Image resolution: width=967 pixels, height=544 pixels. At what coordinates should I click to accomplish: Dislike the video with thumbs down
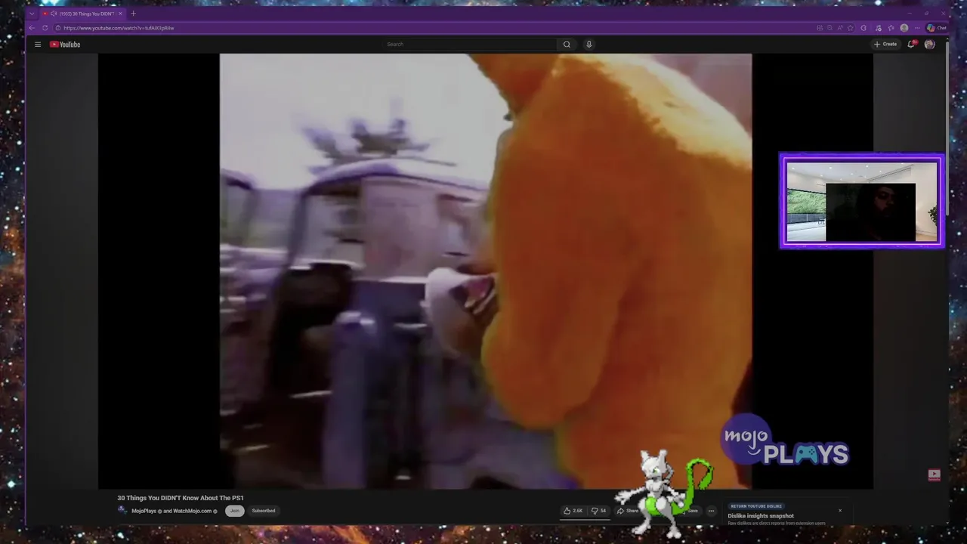click(x=598, y=511)
